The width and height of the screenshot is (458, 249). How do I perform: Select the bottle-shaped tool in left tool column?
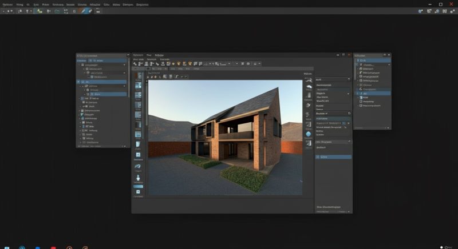(x=138, y=178)
